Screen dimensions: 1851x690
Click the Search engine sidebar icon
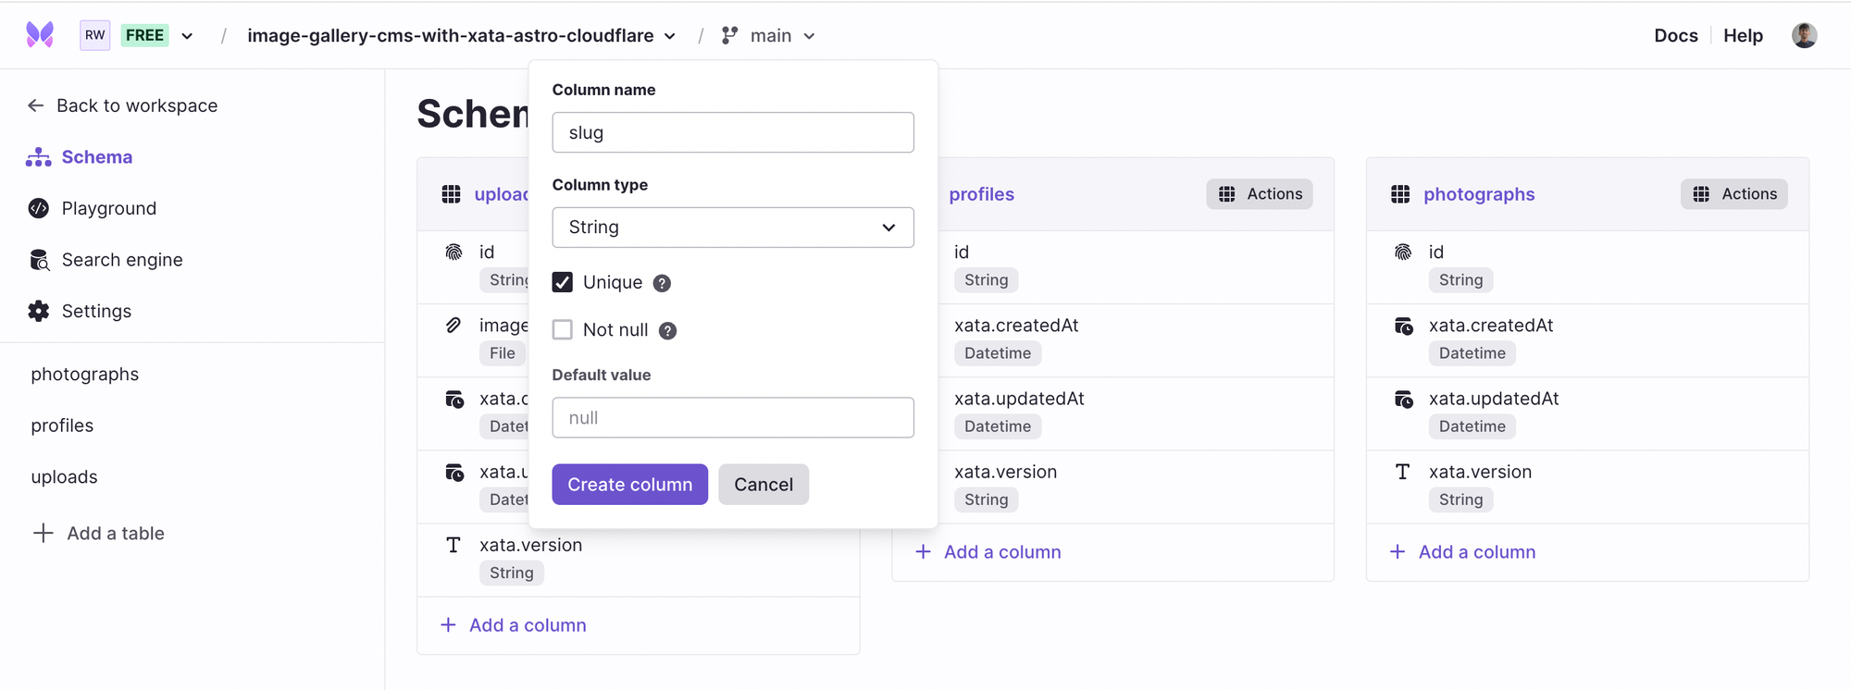point(39,260)
